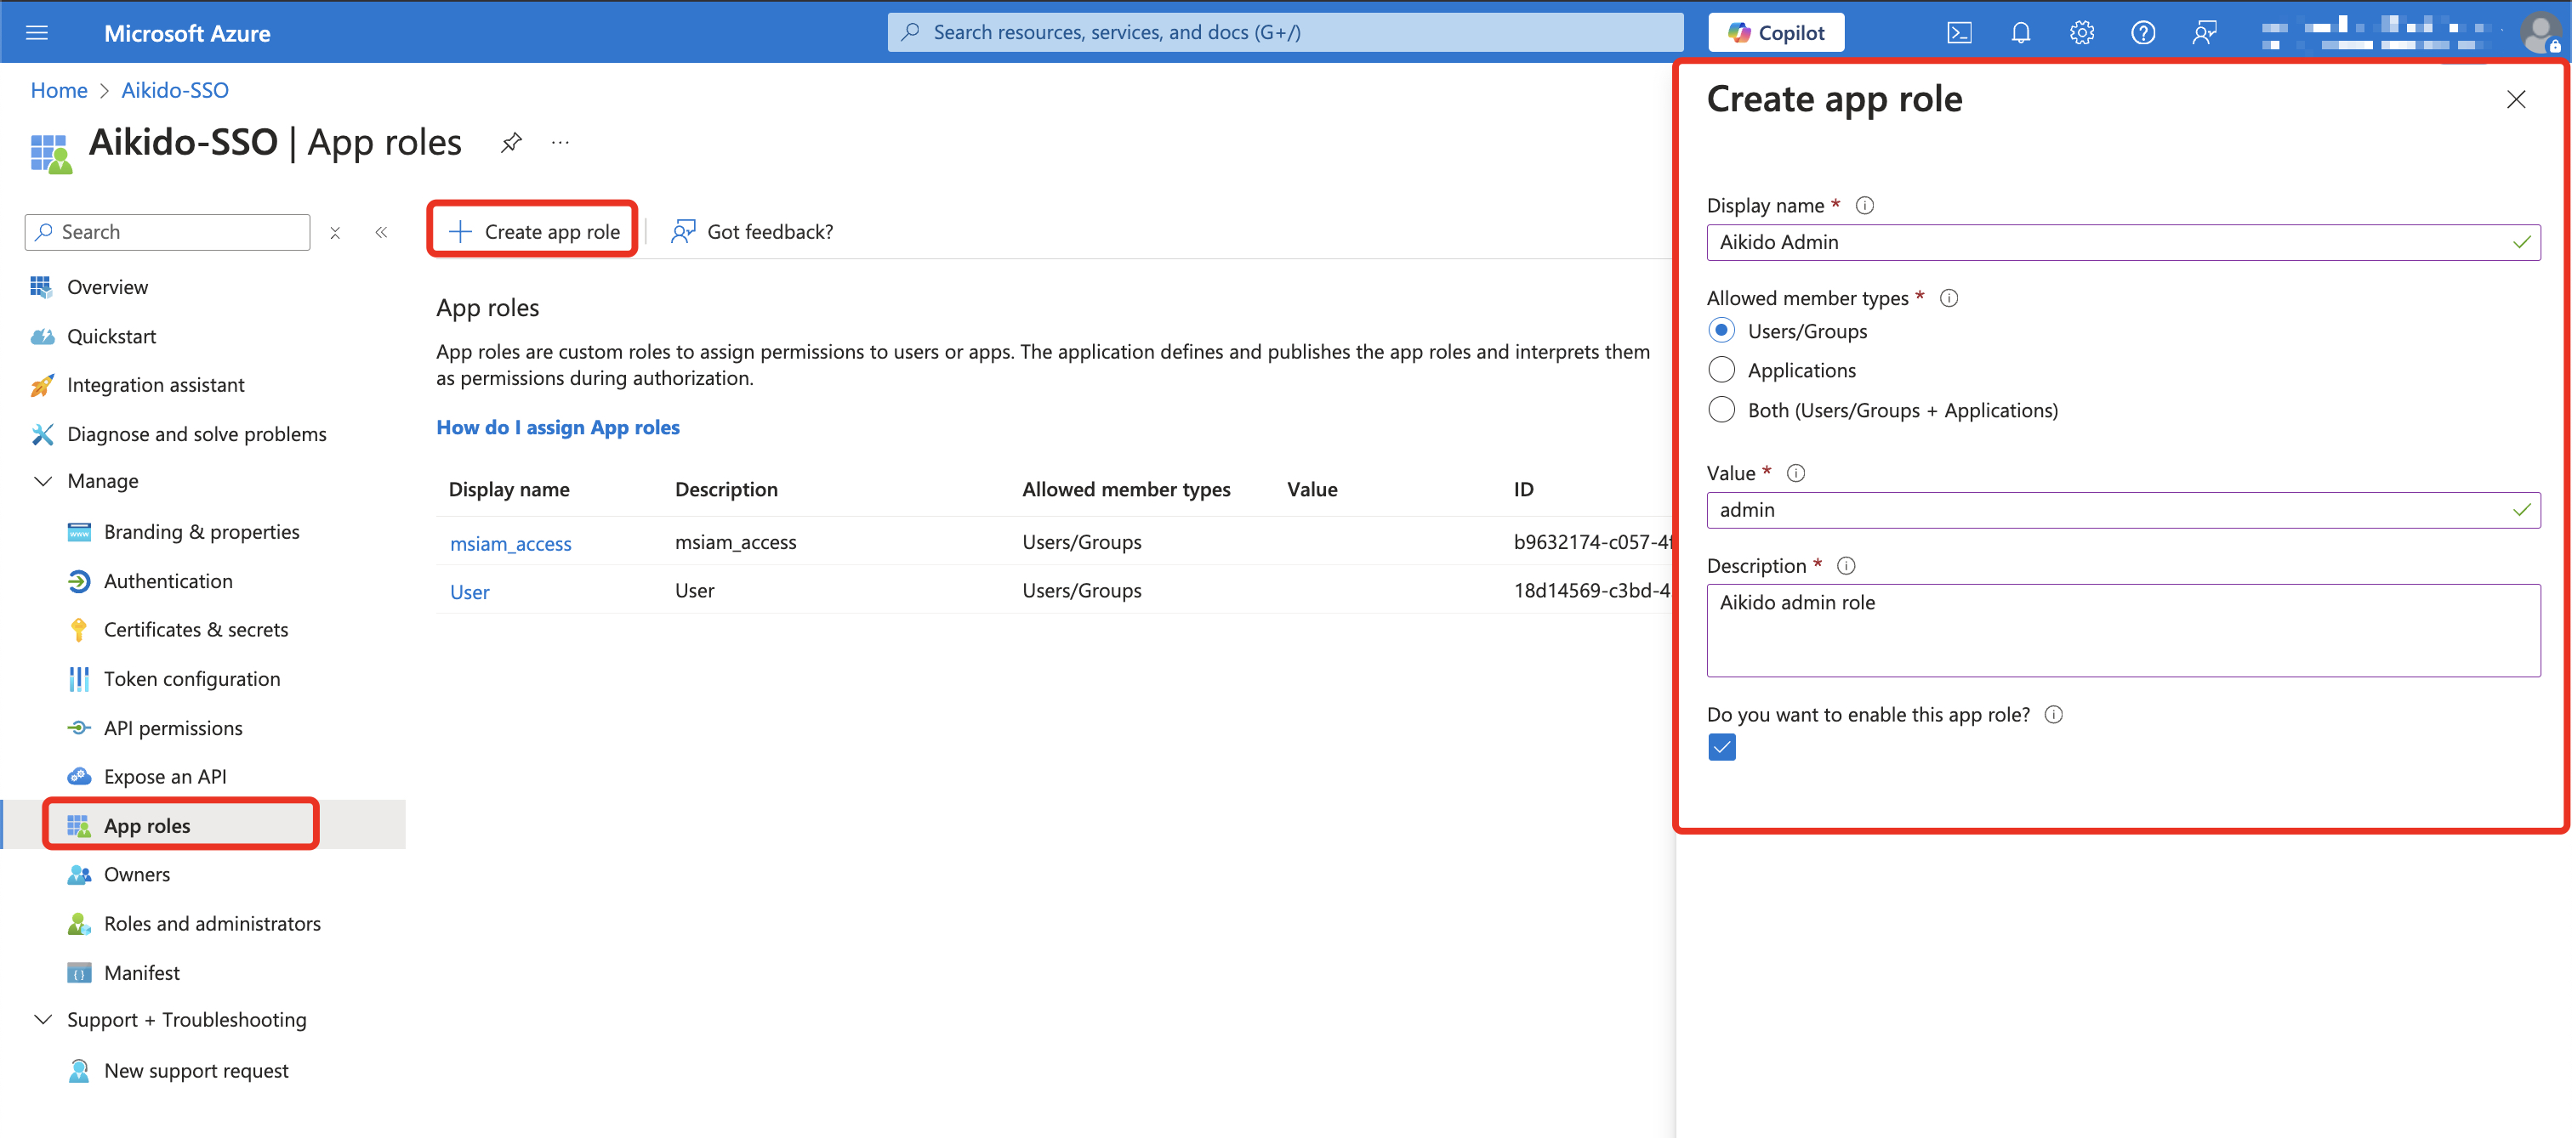Screen dimensions: 2572x1138
Task: Follow How do I assign App roles link
Action: [x=557, y=427]
